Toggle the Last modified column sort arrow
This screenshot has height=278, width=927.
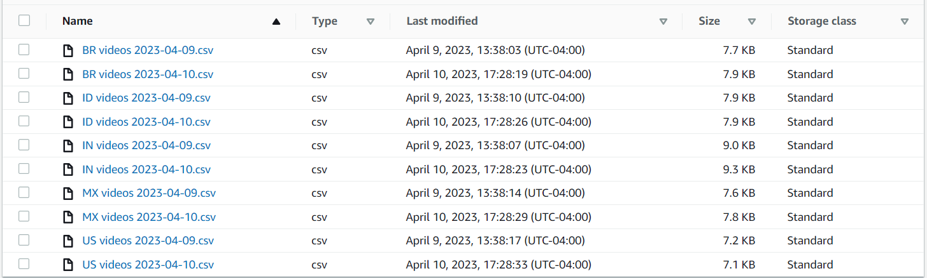(663, 22)
